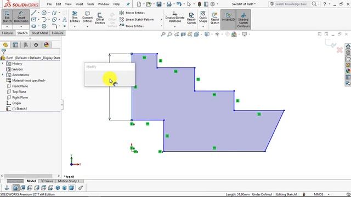
Task: Select the Corner Rectangle tool
Action: pos(33,20)
